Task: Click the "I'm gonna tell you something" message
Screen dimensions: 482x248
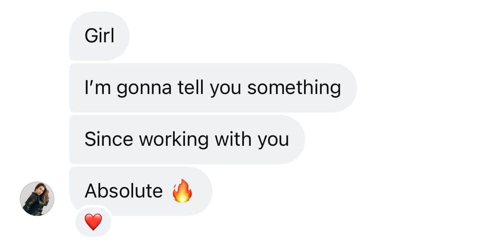Action: [x=213, y=88]
